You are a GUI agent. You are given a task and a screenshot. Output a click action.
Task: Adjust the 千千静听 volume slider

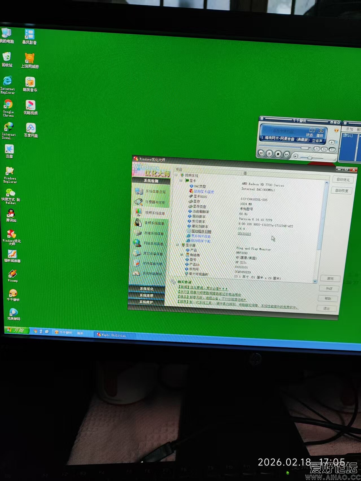coord(310,157)
